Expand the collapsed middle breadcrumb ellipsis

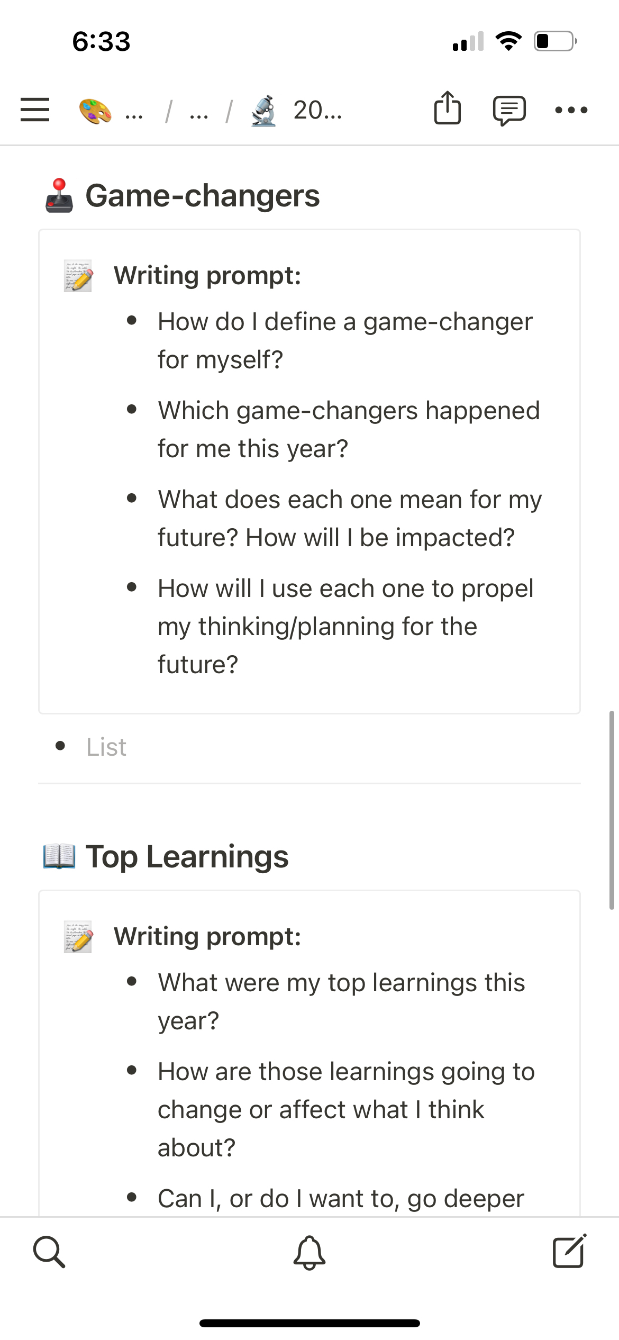tap(199, 111)
